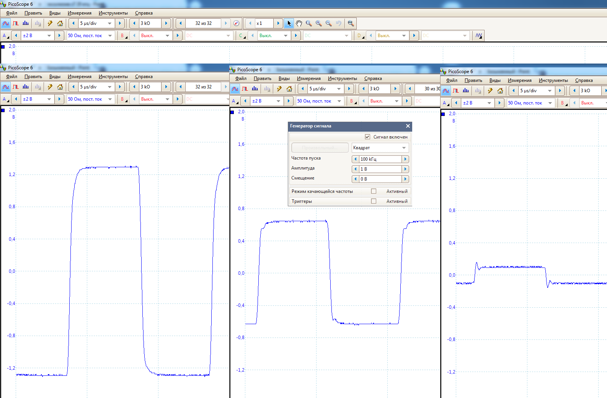Viewport: 607px width, 398px height.
Task: Switch to spectrum mode in top window toolbar
Action: tap(26, 23)
